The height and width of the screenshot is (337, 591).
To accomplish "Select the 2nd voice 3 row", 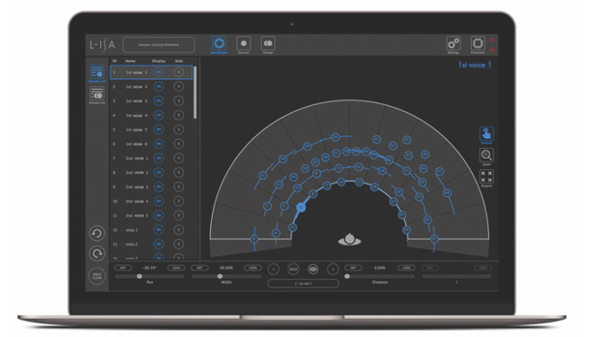I will click(x=151, y=187).
